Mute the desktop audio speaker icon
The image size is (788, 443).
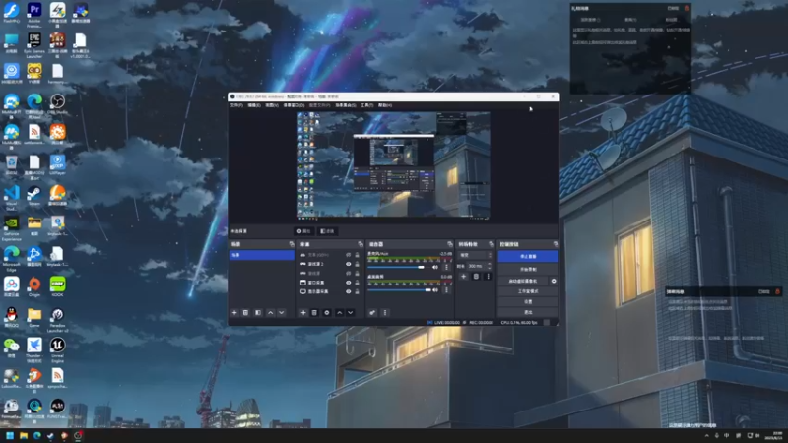tap(435, 289)
